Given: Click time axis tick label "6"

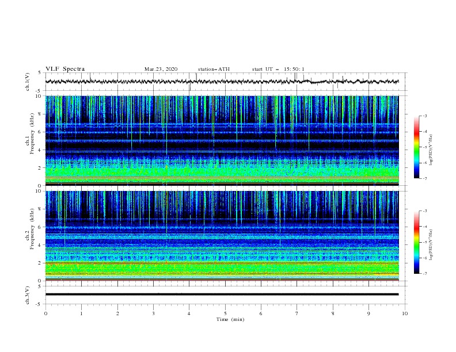Looking at the screenshot, I should (261, 313).
